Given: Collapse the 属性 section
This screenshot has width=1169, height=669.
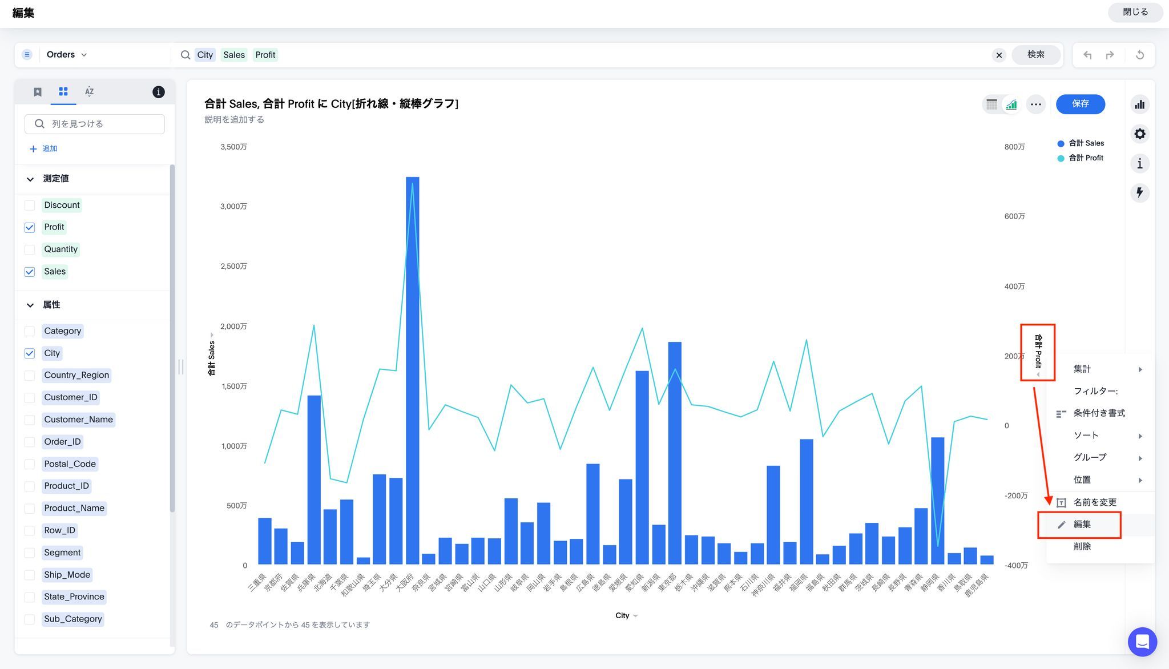Looking at the screenshot, I should [x=30, y=305].
